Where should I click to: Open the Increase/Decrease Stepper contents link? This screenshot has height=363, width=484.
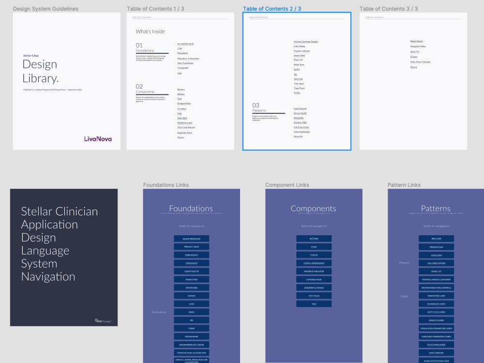tap(305, 41)
